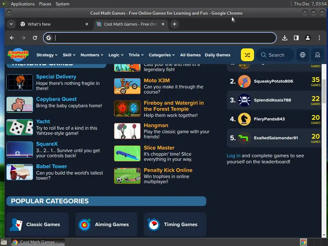
Task: Open the System menu
Action: [x=62, y=4]
